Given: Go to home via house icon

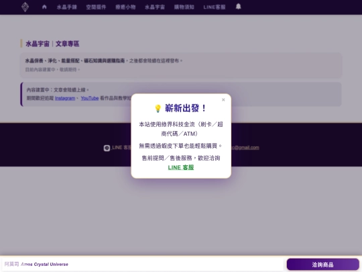Looking at the screenshot, I should point(44,7).
